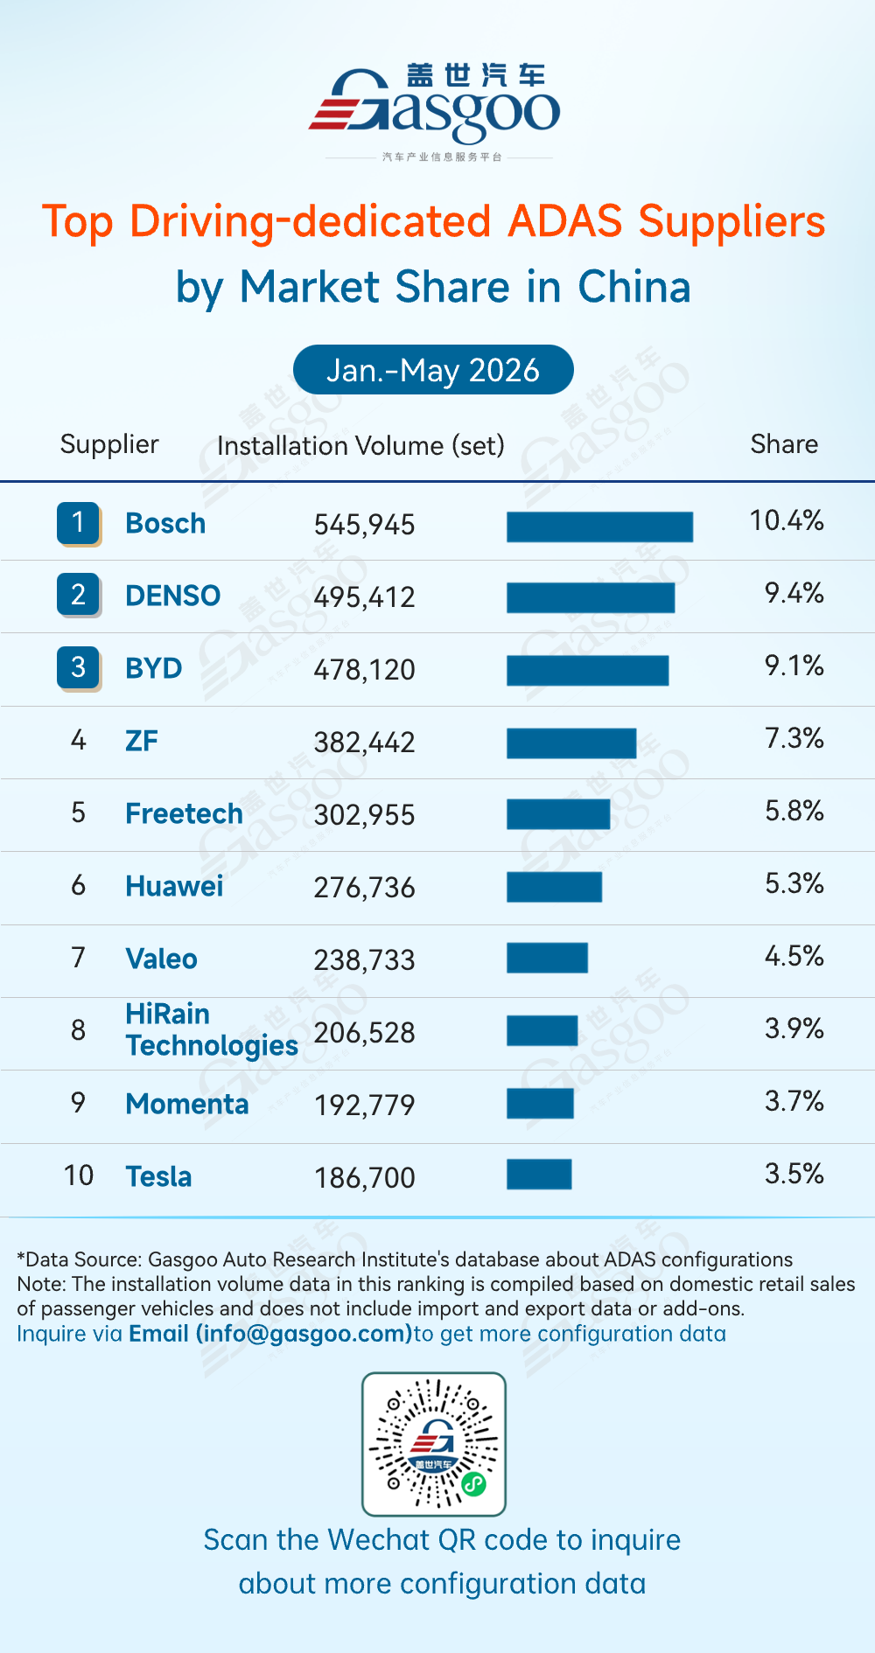Image resolution: width=875 pixels, height=1653 pixels.
Task: Click the rank 2 badge beside DENSO
Action: (79, 596)
